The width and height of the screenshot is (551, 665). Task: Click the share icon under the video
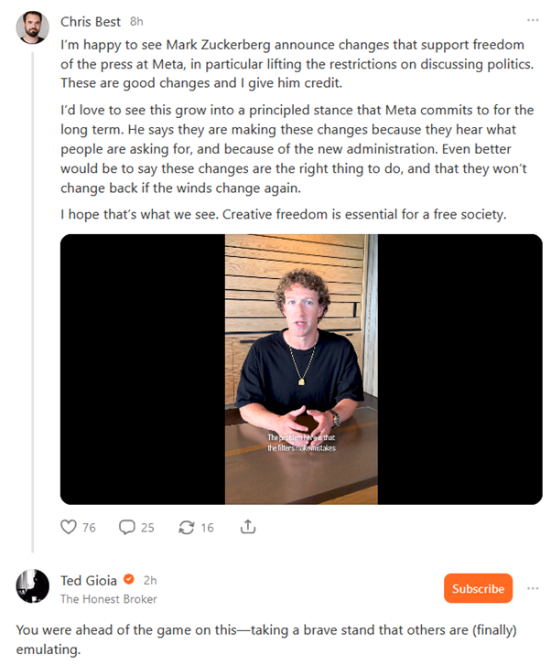click(247, 527)
